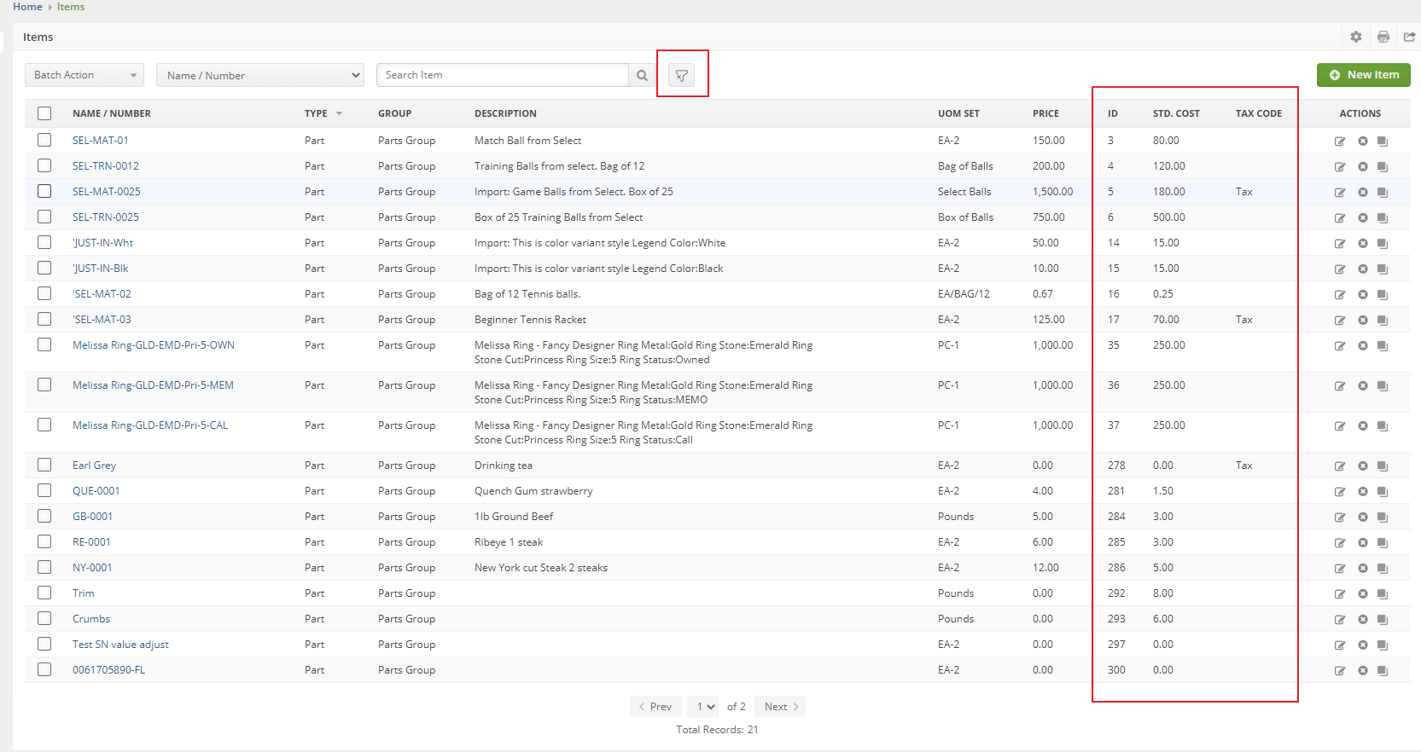Delete the 'SEL-MAT-03 item
Screen dimensions: 1421x752
(x=1363, y=321)
